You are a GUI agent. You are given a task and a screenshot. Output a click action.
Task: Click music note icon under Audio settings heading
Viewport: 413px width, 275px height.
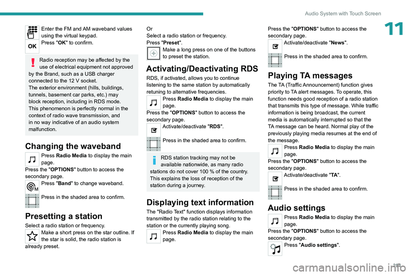tap(275, 221)
